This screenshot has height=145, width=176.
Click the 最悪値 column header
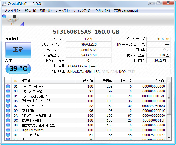[x=104, y=81]
